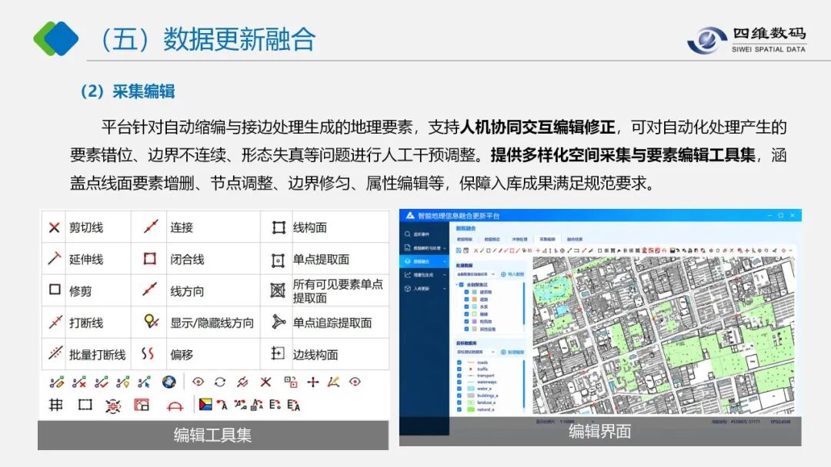The width and height of the screenshot is (831, 467).
Task: Click the blue water_a color swatch
Action: [x=471, y=389]
